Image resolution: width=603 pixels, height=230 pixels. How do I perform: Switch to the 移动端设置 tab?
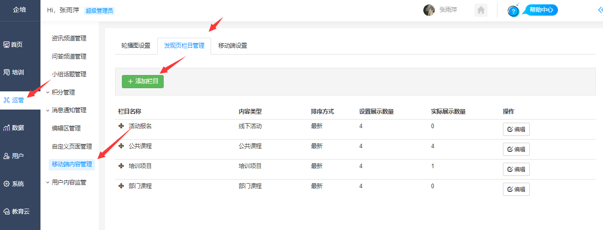pyautogui.click(x=232, y=45)
